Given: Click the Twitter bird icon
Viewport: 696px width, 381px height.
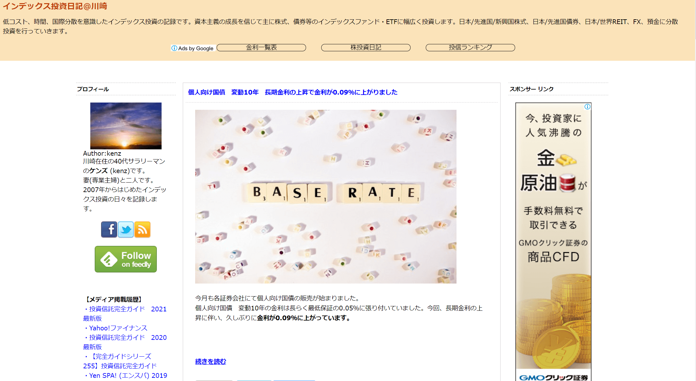Looking at the screenshot, I should click(x=126, y=229).
